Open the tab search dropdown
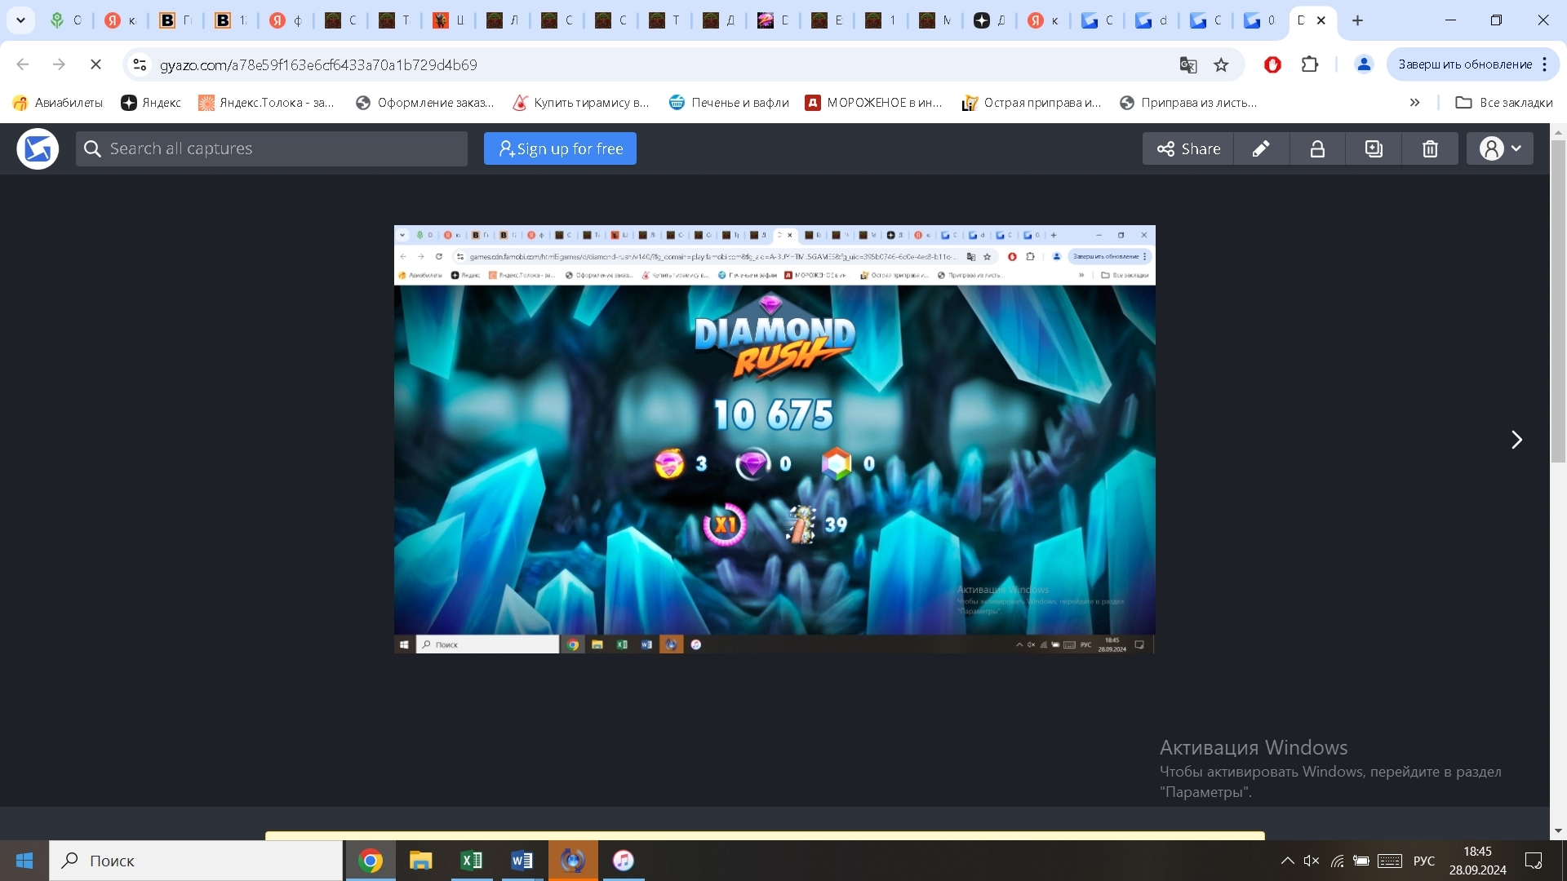 [x=20, y=20]
